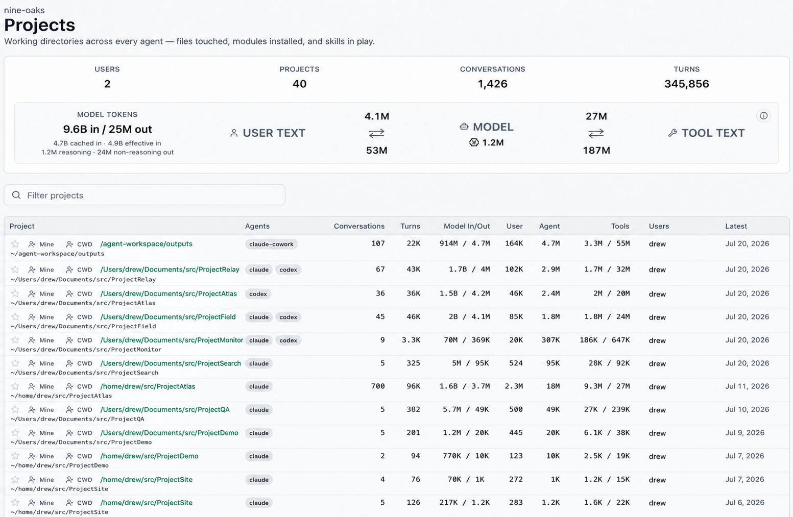Click CWD icon in ProjectSearch row
This screenshot has width=793, height=517.
click(69, 363)
